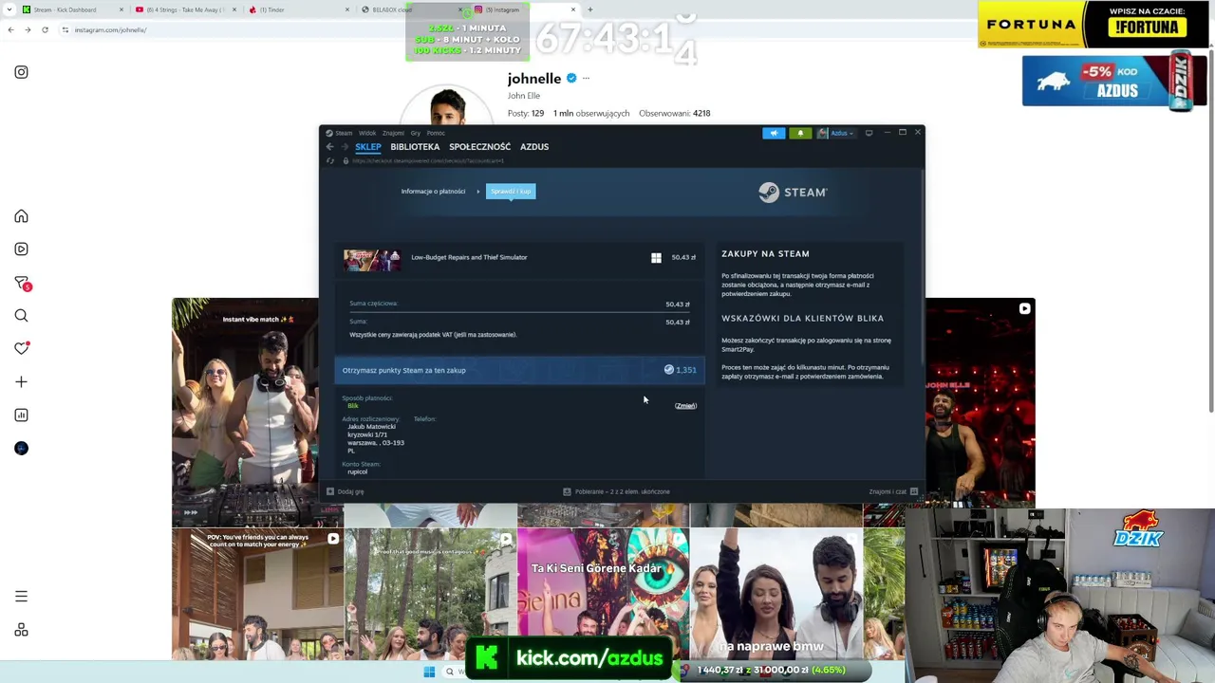This screenshot has height=683, width=1215.
Task: Switch to 4 Strings YouTube tab
Action: click(x=186, y=9)
